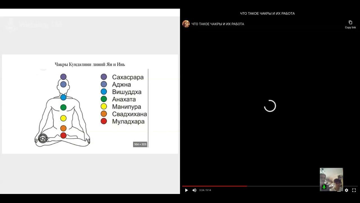Click the centered top heading ЧТО ТАКОЕ ЧАКРЫ И ИХ РАБОТА
Image resolution: width=360 pixels, height=203 pixels.
[x=267, y=14]
